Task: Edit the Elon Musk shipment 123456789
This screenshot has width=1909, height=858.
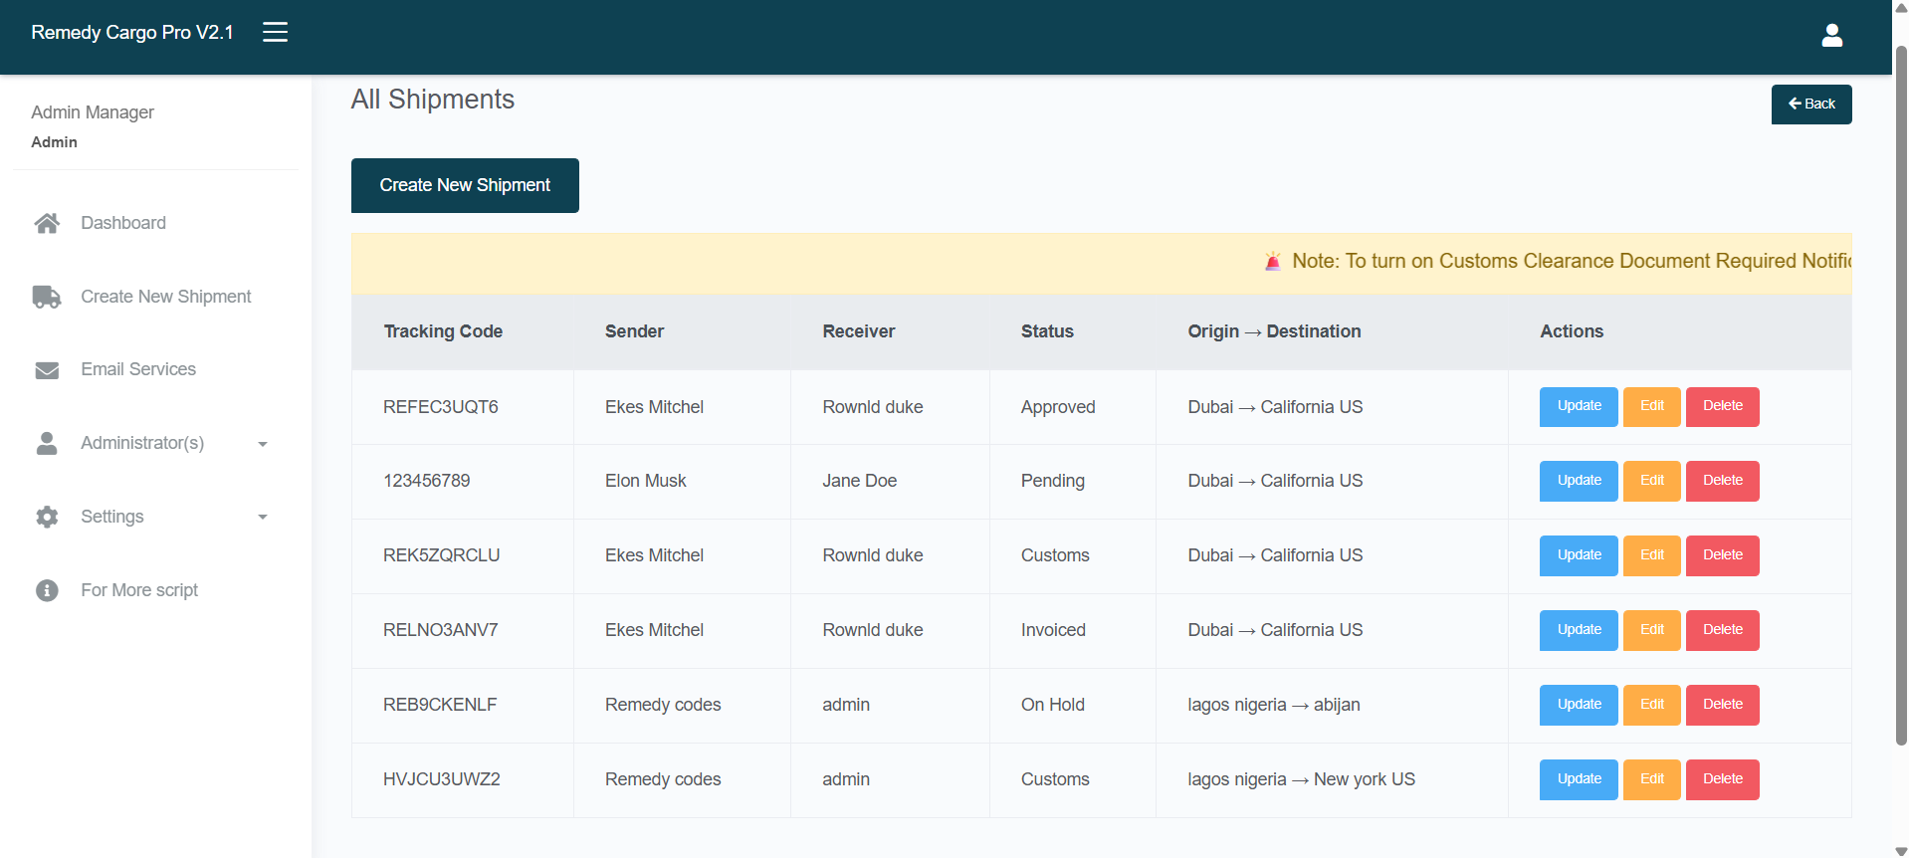Action: (1651, 481)
